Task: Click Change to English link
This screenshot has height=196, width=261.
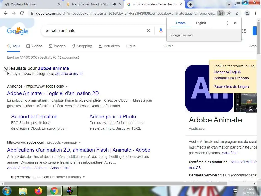Action: click(x=227, y=72)
